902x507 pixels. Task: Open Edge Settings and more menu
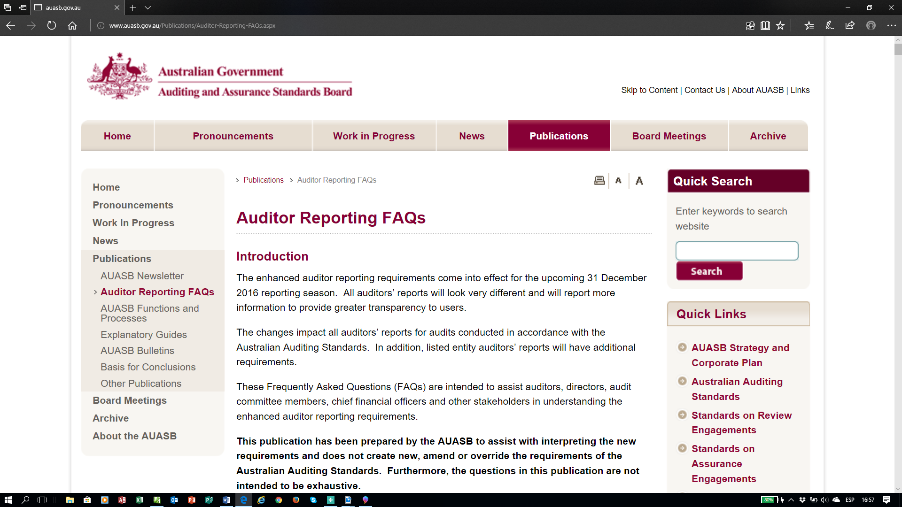891,25
